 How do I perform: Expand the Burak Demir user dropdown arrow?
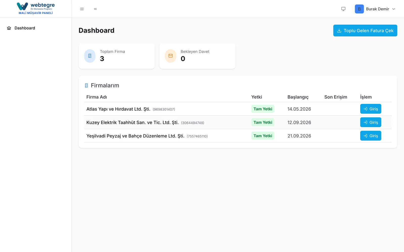click(394, 9)
